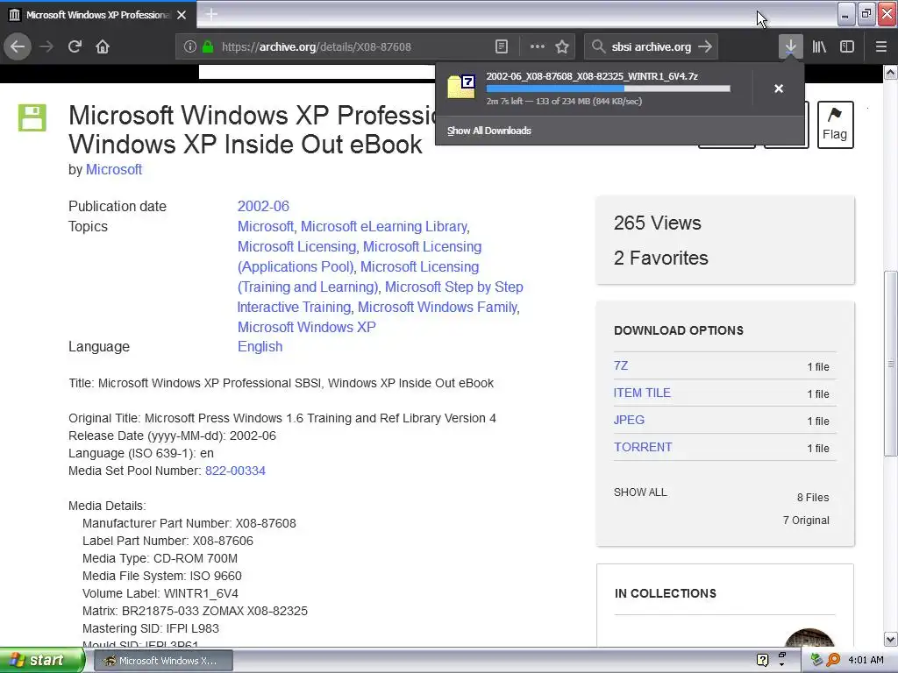Toggle reader view icon
The height and width of the screenshot is (673, 898).
pos(501,47)
